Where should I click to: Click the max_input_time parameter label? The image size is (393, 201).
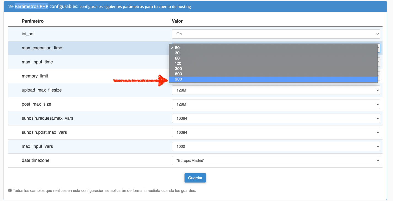37,62
